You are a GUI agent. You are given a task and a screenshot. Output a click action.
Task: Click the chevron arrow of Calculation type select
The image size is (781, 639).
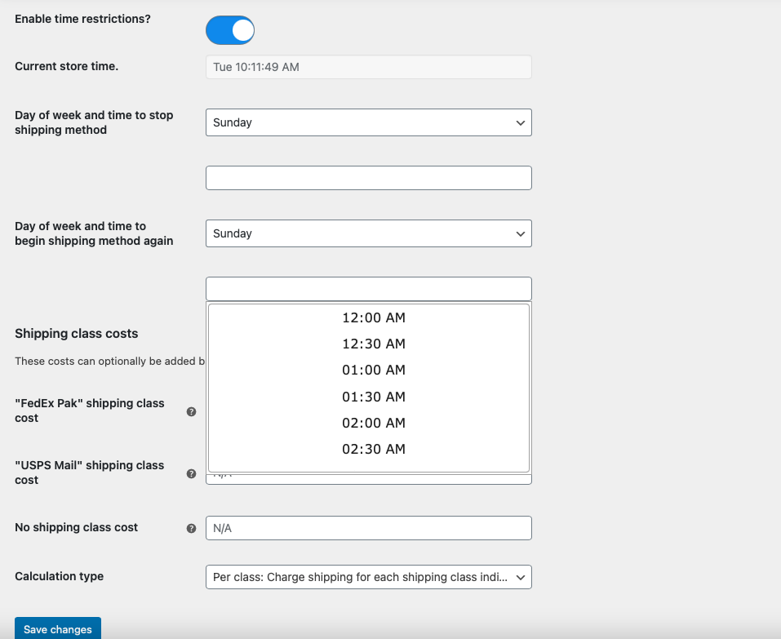pyautogui.click(x=521, y=577)
